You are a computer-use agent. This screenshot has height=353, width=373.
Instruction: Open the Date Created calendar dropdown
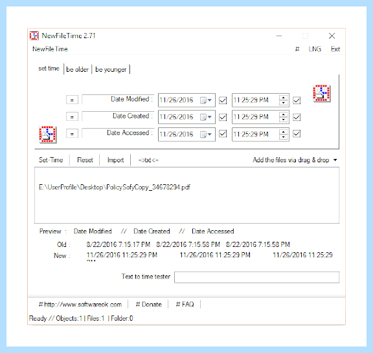206,117
